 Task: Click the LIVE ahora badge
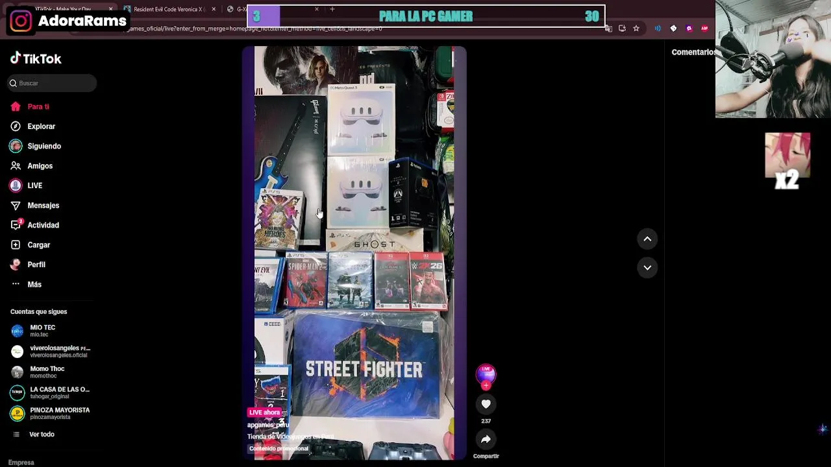(264, 413)
